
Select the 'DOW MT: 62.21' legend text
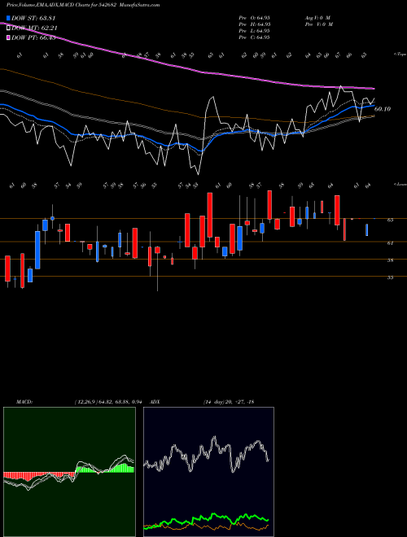tap(34, 28)
